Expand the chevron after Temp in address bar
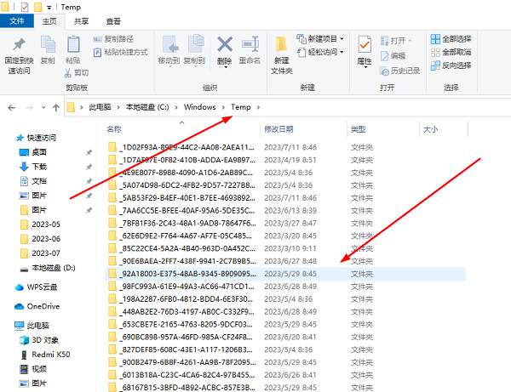The image size is (511, 392). (x=258, y=107)
